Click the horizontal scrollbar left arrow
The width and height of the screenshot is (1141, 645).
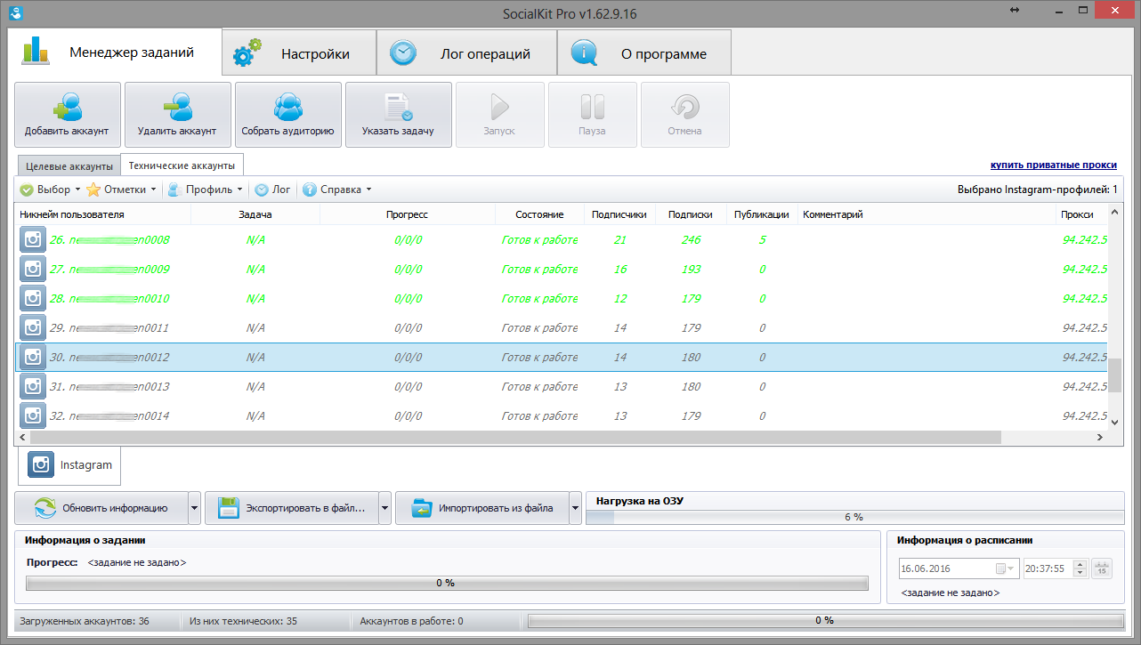[x=23, y=438]
